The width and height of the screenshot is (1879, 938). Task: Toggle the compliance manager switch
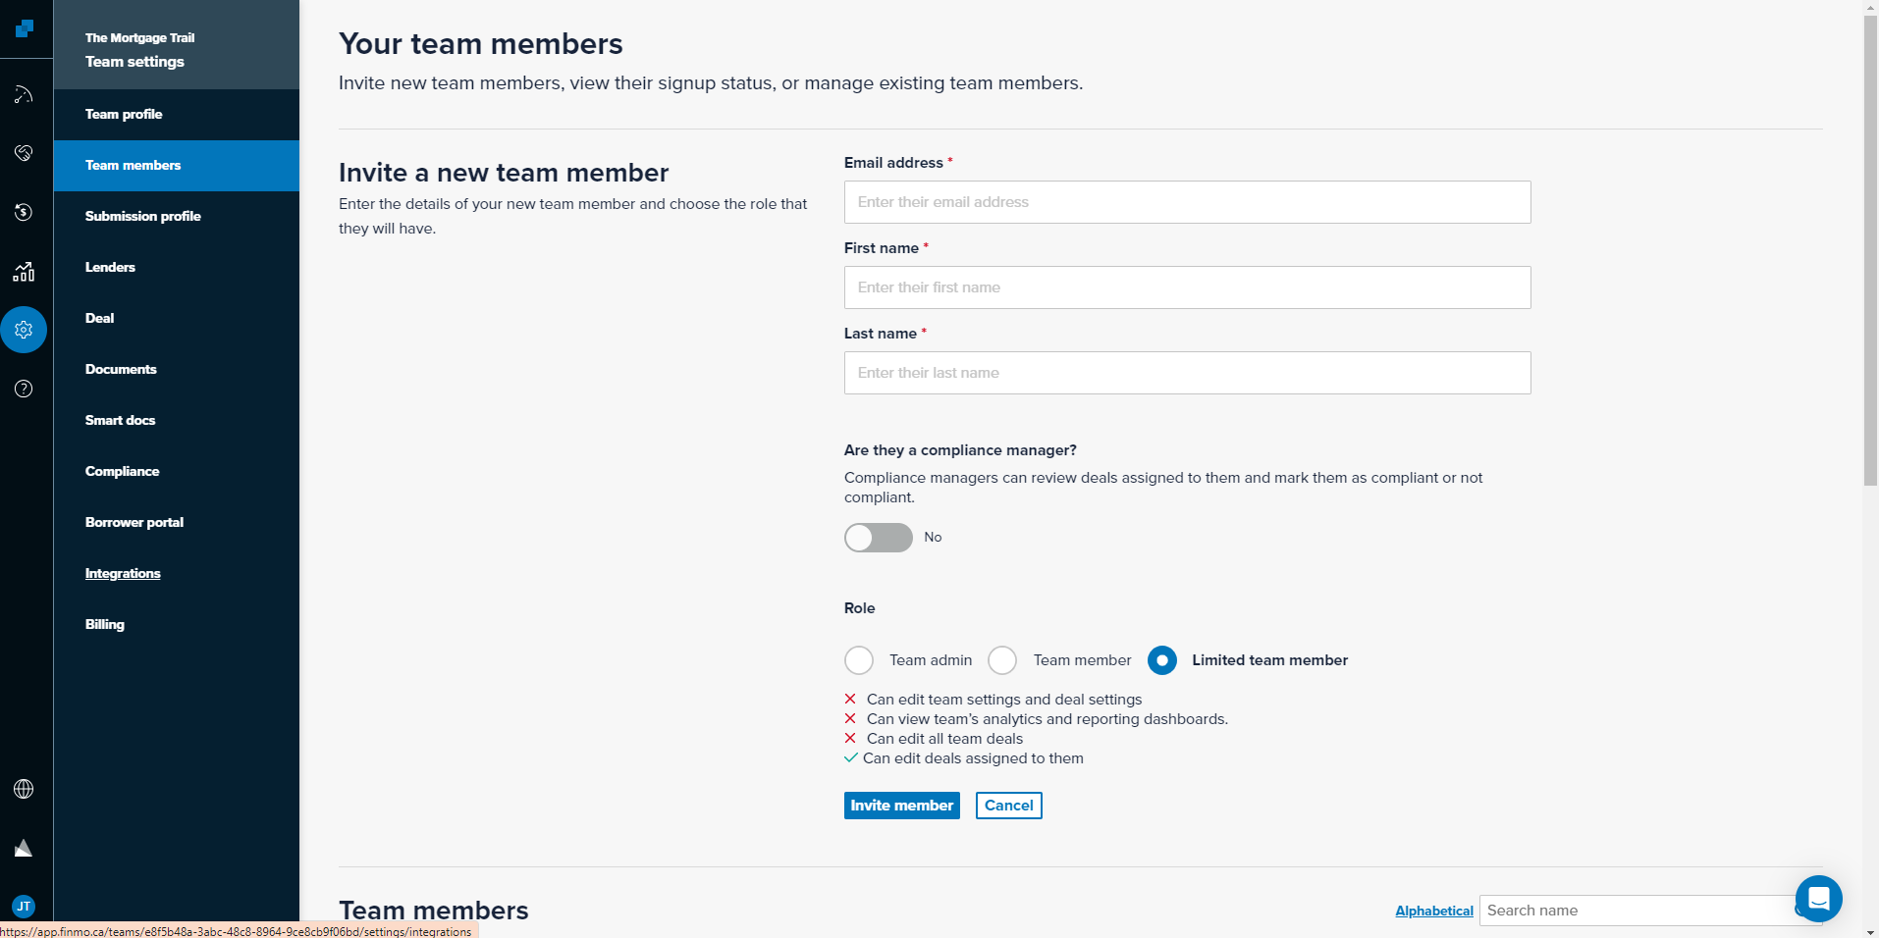tap(878, 538)
